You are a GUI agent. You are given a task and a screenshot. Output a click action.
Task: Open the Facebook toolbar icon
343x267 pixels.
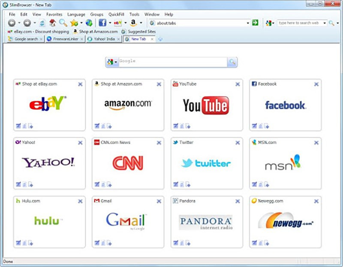click(x=102, y=23)
